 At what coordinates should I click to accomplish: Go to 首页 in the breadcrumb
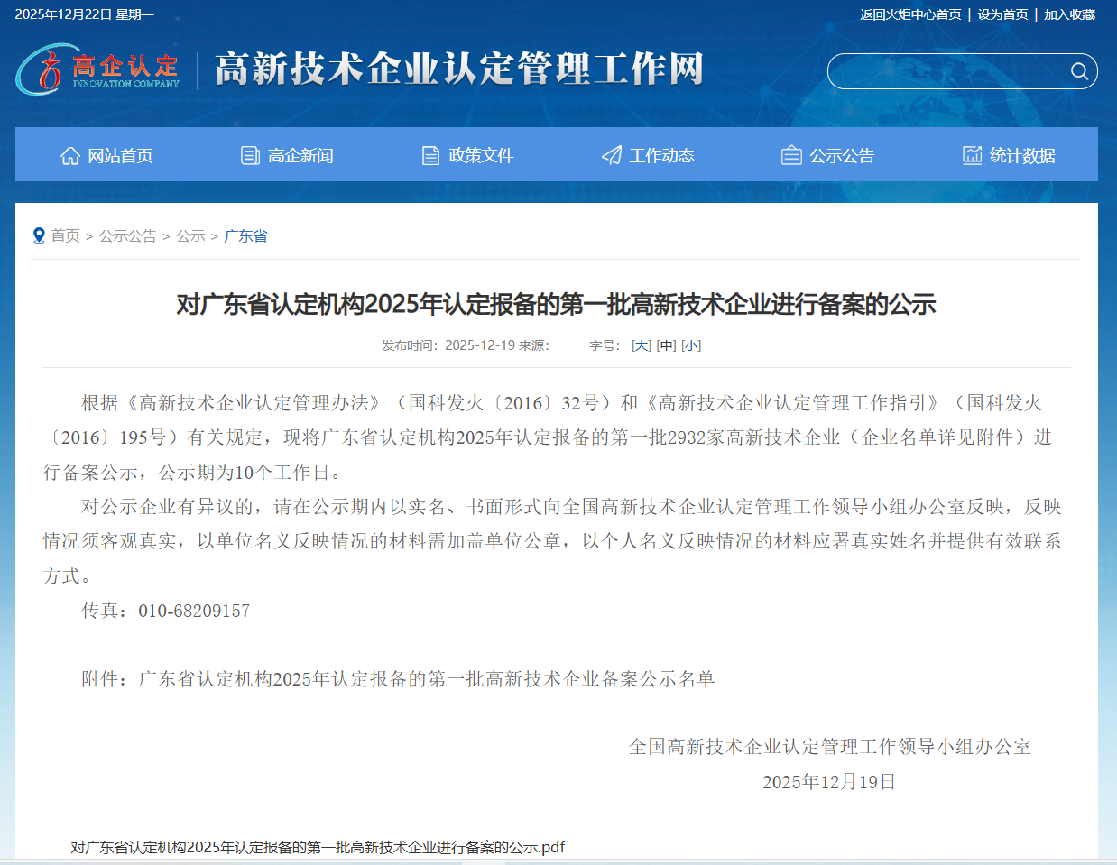(x=65, y=235)
